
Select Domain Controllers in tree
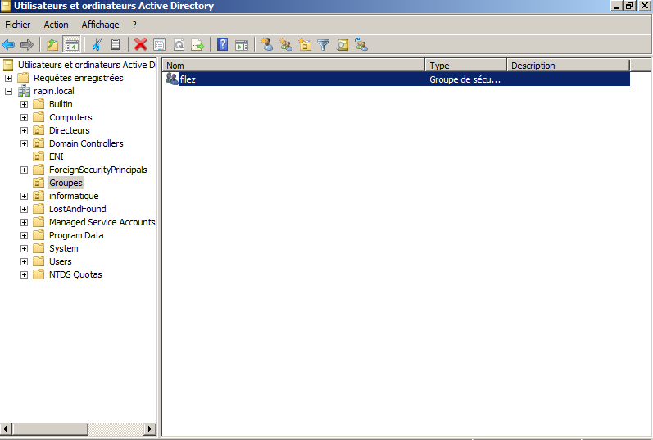coord(86,143)
